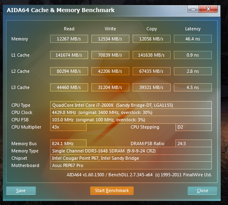Screen dimensions: 228x205
Task: Select the Memory Copy value 12058 MB/s
Action: coord(152,39)
